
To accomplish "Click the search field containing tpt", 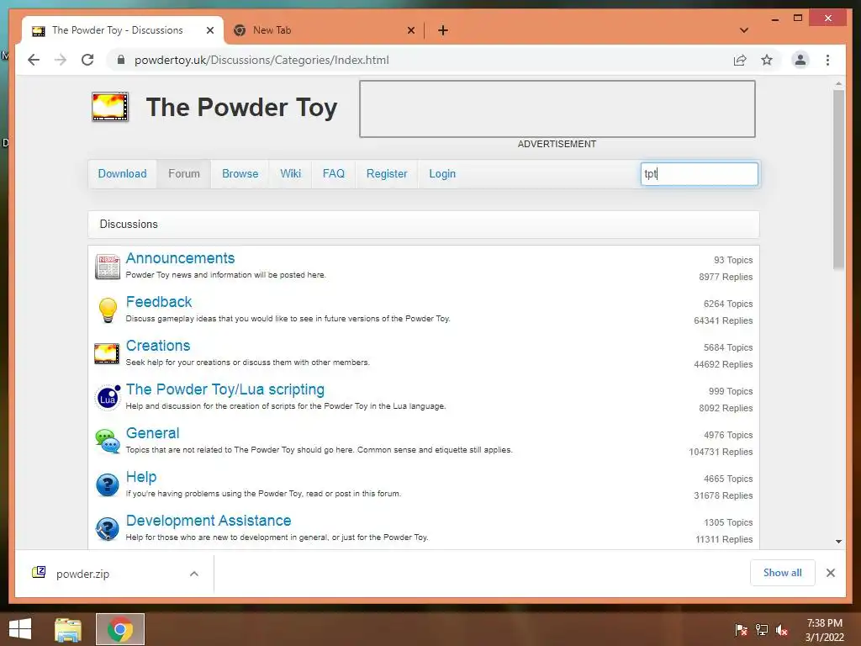I will point(699,173).
